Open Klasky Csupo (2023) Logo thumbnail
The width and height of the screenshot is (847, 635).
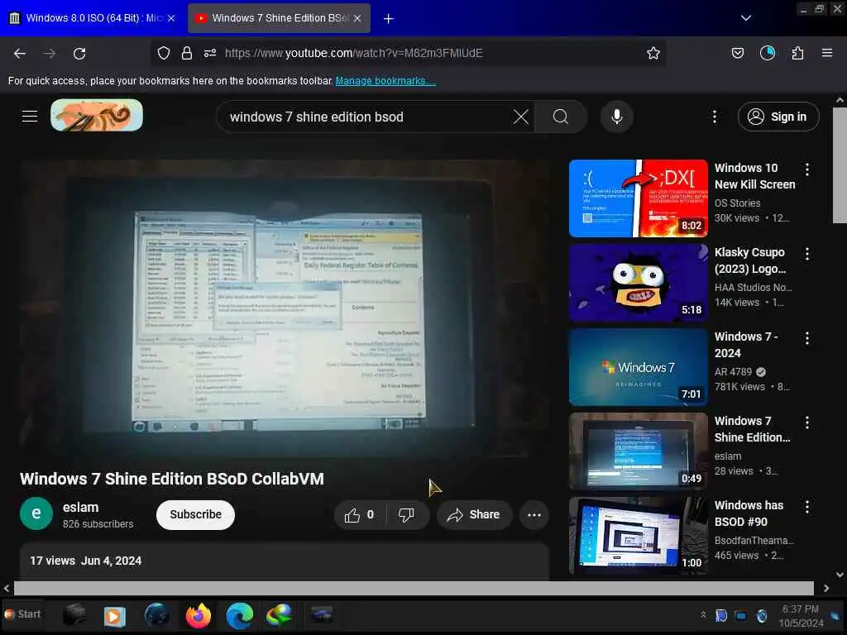(x=638, y=283)
